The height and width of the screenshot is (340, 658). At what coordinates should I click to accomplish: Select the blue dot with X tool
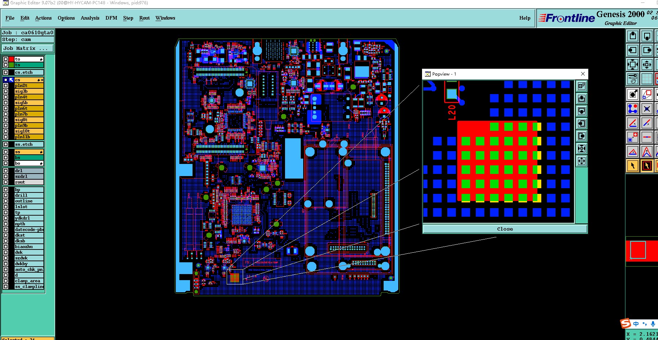[x=647, y=109]
